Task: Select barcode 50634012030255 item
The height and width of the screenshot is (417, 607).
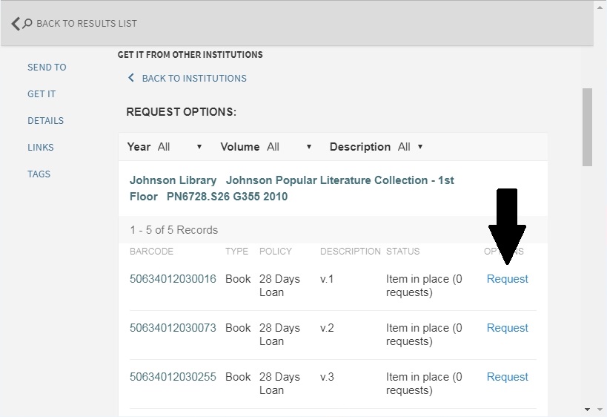Action: pyautogui.click(x=173, y=377)
